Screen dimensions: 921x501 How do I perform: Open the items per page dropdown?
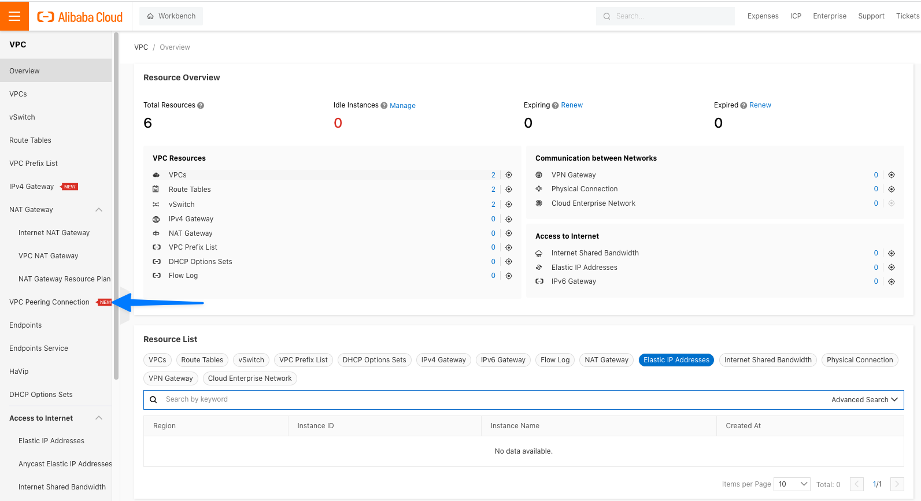tap(792, 484)
